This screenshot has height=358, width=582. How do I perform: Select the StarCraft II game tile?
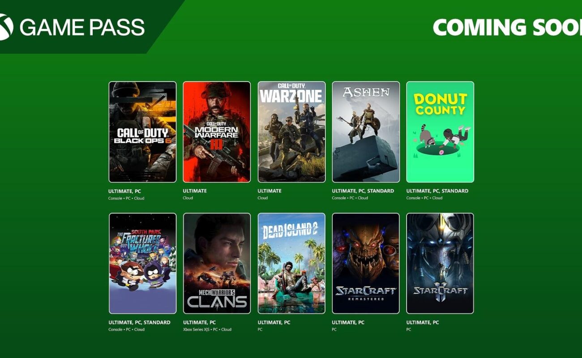coord(440,263)
